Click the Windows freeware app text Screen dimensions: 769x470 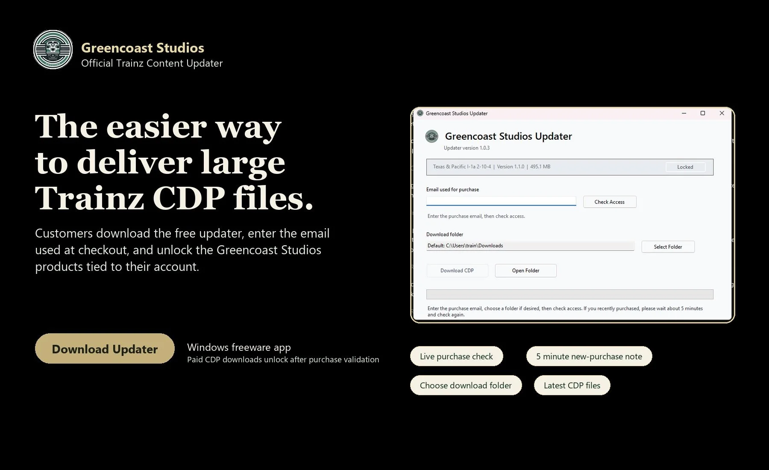coord(239,347)
